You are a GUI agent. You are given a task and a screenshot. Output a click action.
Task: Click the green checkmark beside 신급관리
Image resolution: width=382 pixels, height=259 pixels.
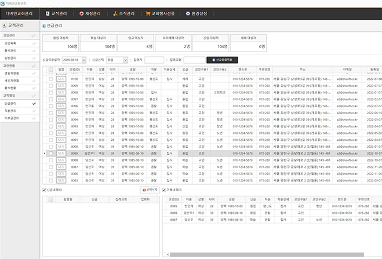click(x=34, y=103)
